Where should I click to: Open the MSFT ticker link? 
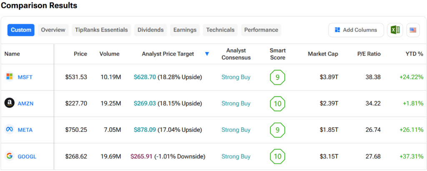[25, 77]
